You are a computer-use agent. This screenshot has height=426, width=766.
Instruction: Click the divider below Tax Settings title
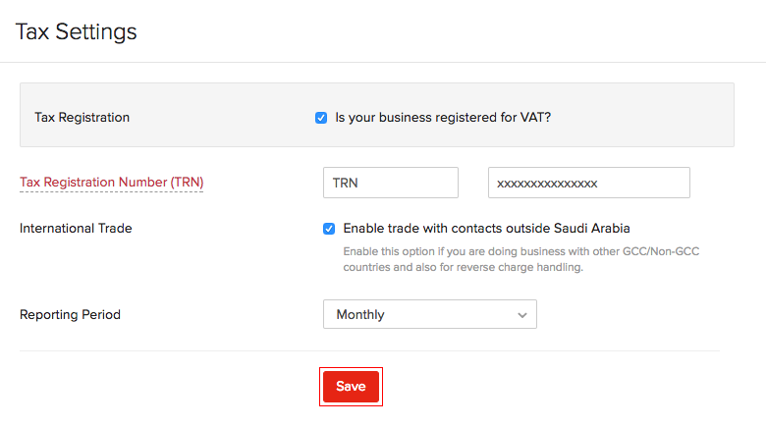[x=383, y=63]
